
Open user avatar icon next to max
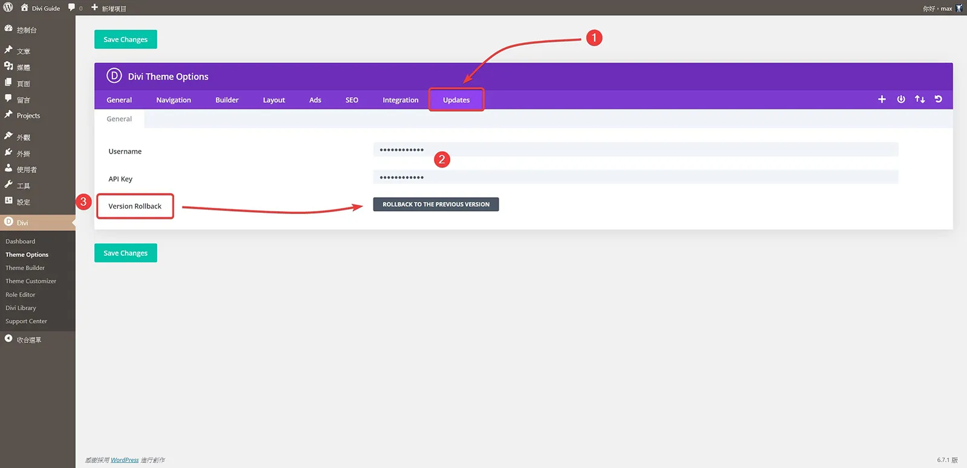click(959, 8)
